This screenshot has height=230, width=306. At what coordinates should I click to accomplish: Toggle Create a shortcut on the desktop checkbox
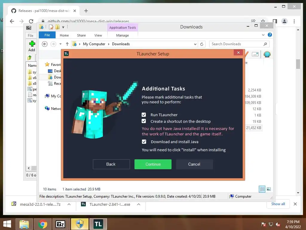point(144,121)
